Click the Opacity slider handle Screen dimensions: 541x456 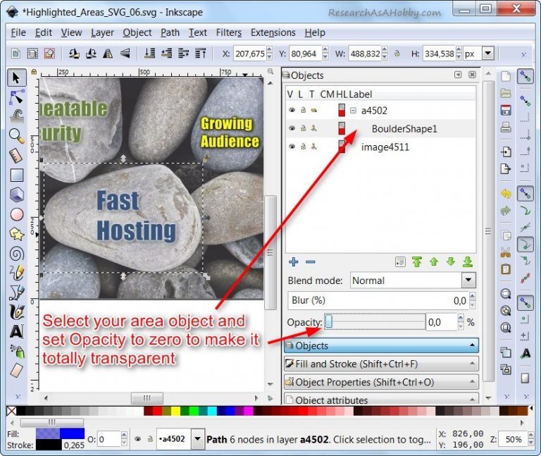(329, 321)
